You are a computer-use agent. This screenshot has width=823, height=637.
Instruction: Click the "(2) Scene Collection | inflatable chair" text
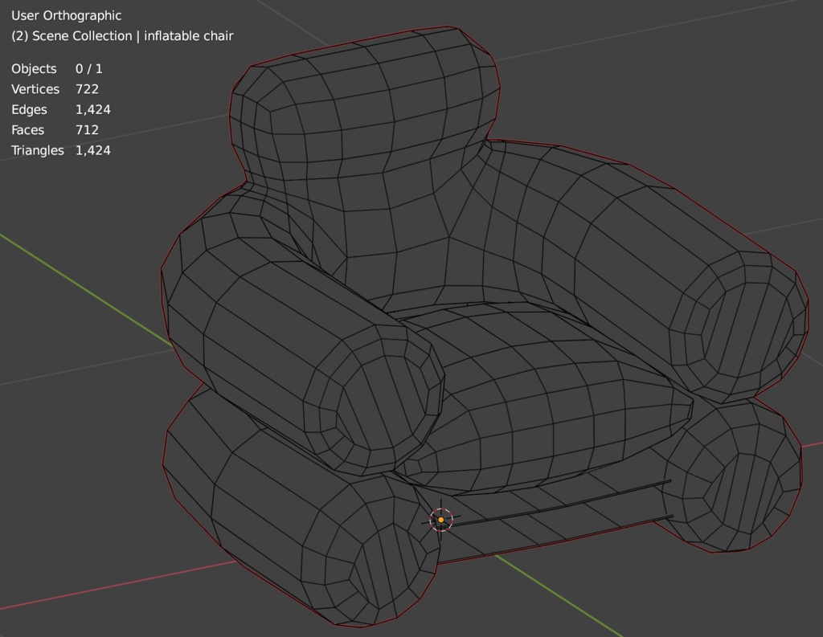click(x=122, y=36)
